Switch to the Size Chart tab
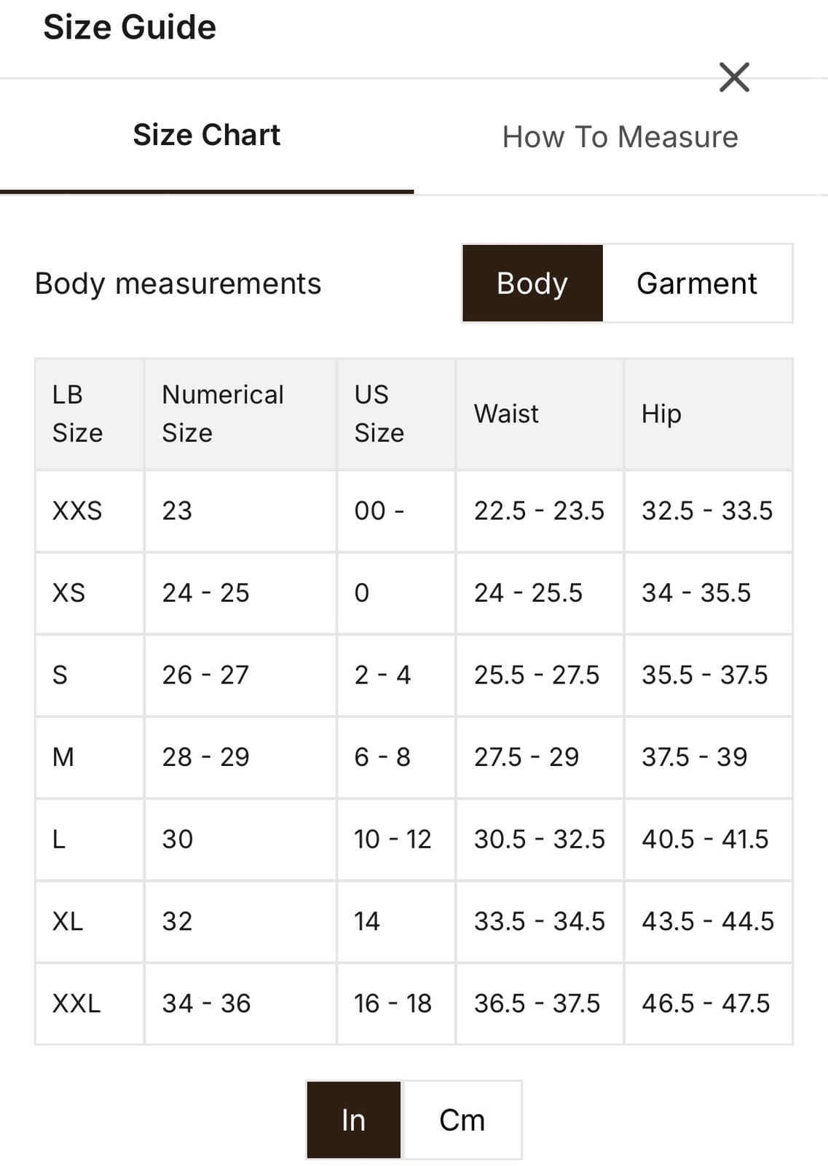Image resolution: width=828 pixels, height=1166 pixels. tap(207, 136)
